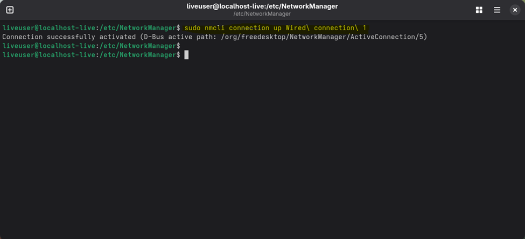Click the /etc/NetworkManager subtitle in header
This screenshot has width=525, height=239.
click(262, 14)
